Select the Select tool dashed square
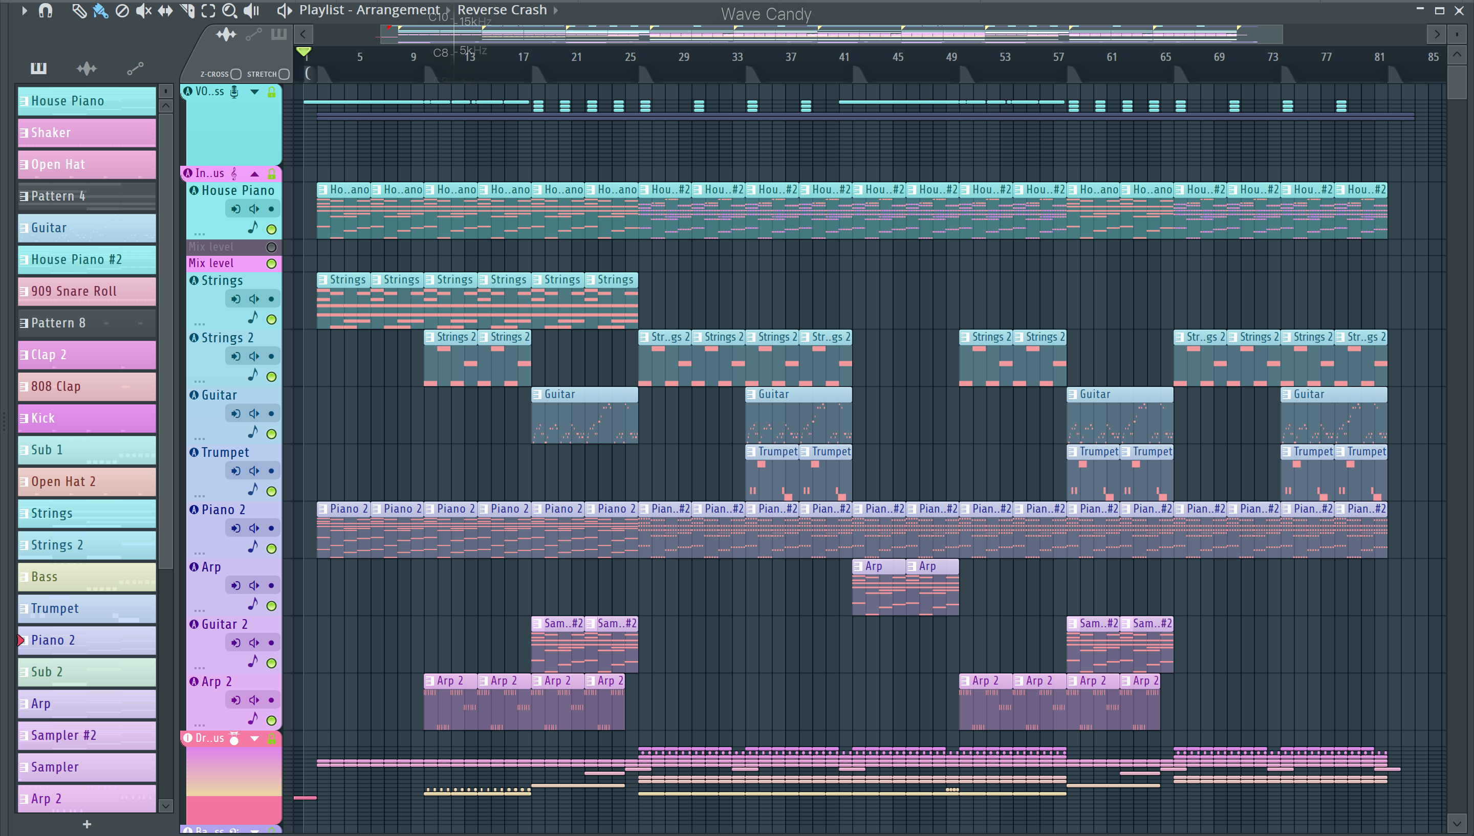Viewport: 1474px width, 836px height. [208, 10]
